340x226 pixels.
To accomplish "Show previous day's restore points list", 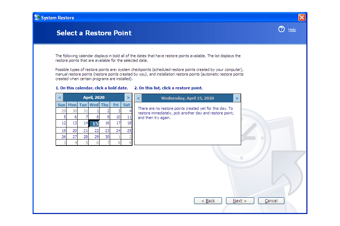I will coord(138,98).
